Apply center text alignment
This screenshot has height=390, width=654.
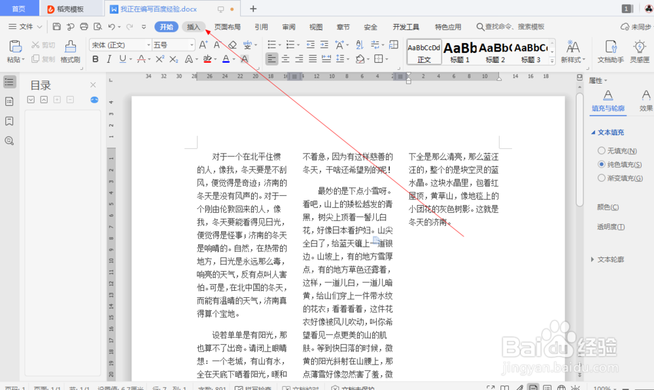(x=284, y=59)
